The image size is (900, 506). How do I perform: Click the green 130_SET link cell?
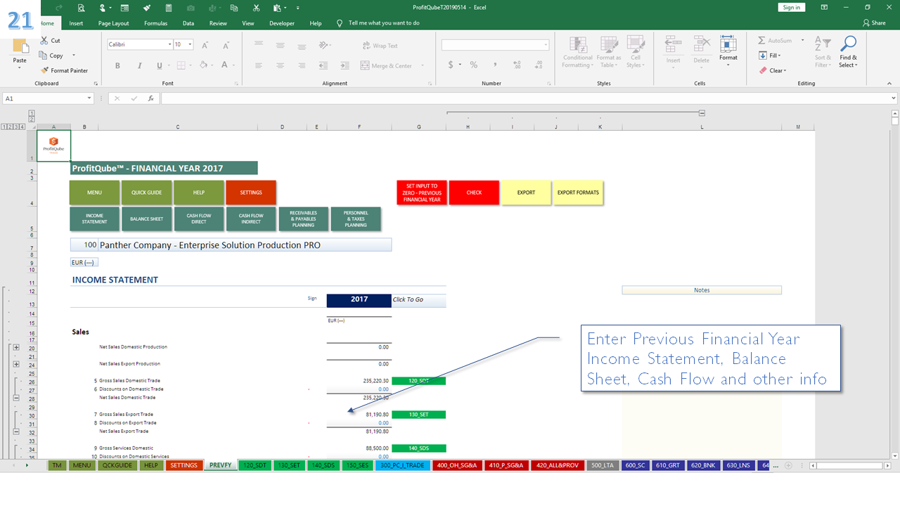click(418, 415)
